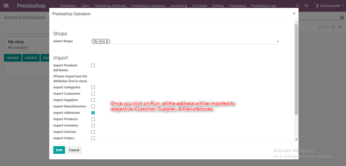
Task: Tick the Import Products Attributes checkbox
Action: 93,65
